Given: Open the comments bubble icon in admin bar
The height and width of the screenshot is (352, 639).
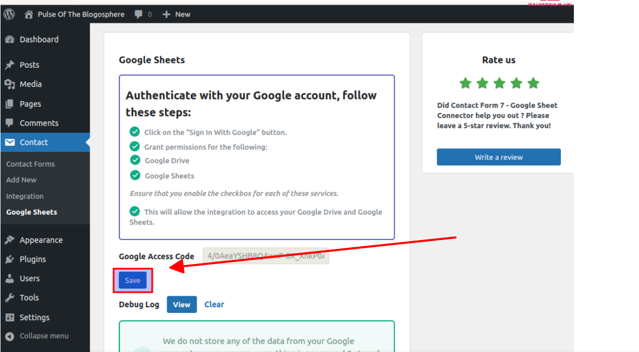Looking at the screenshot, I should pyautogui.click(x=139, y=14).
